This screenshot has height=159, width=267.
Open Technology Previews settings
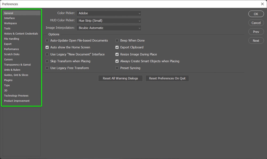[22, 96]
